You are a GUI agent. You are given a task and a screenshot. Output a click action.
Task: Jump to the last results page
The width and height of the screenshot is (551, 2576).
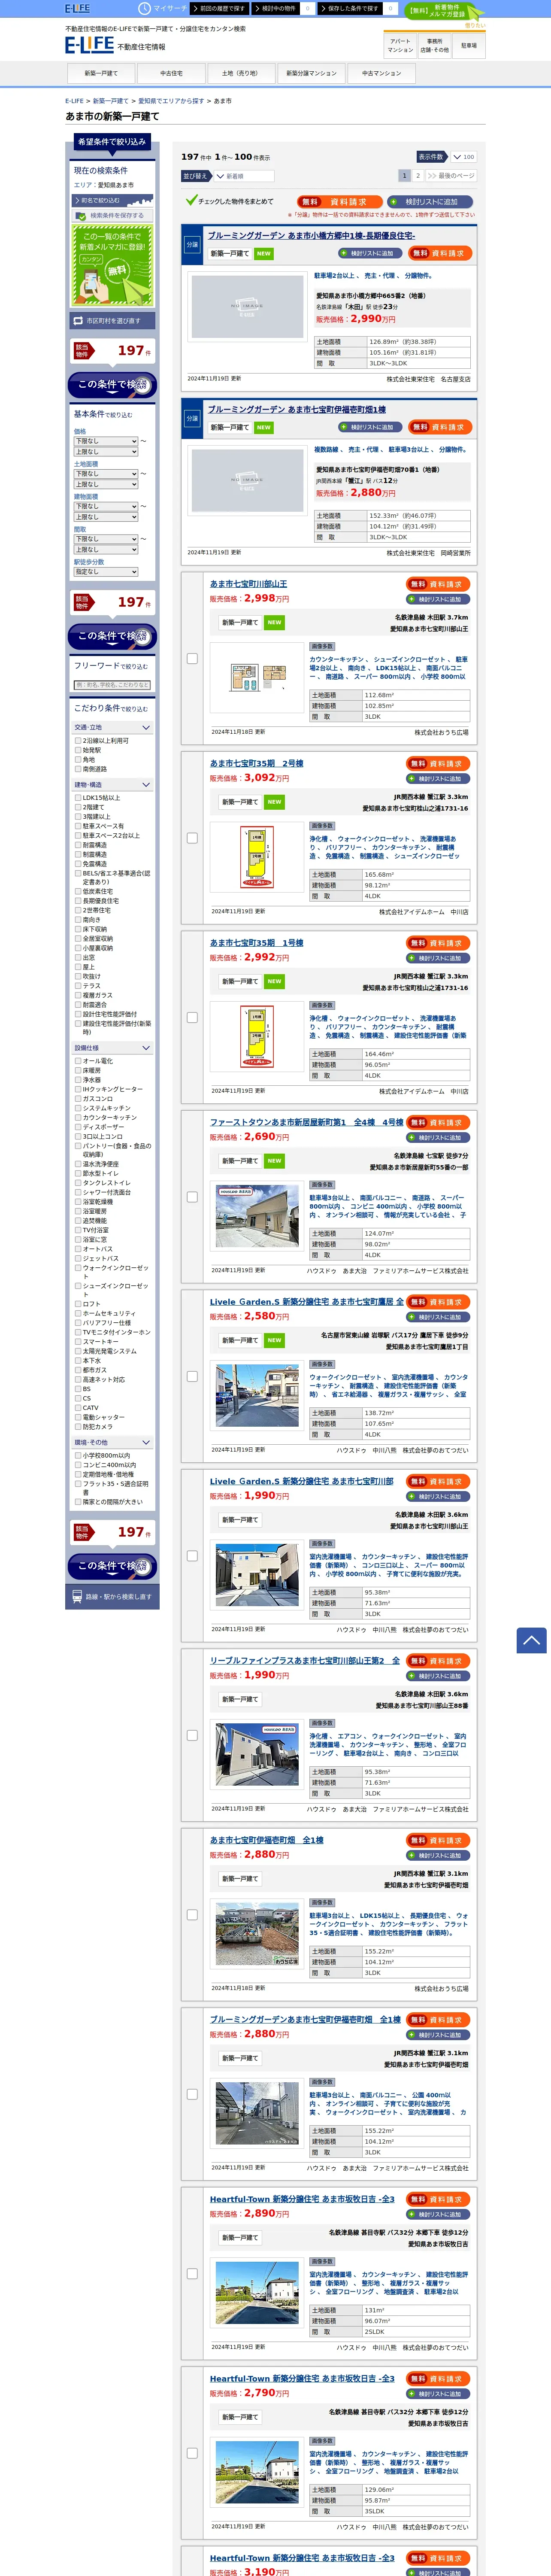pyautogui.click(x=451, y=176)
